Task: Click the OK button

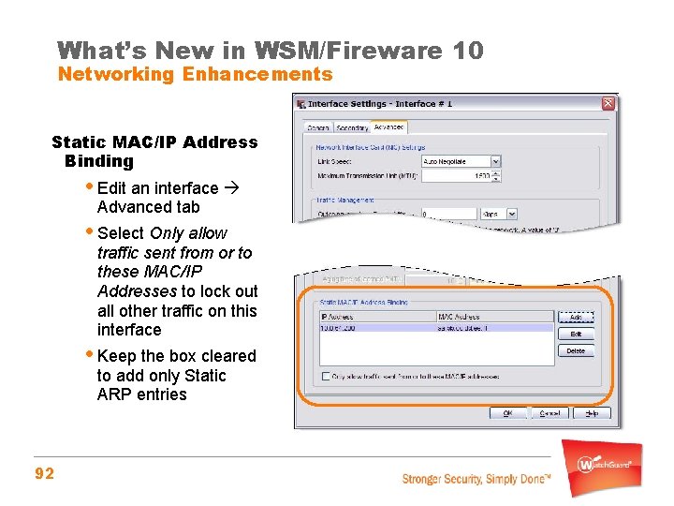Action: point(507,413)
